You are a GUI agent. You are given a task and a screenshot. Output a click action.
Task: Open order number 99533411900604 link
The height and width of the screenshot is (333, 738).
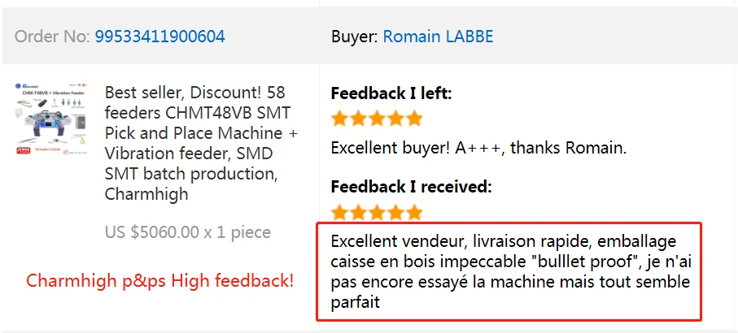[160, 37]
